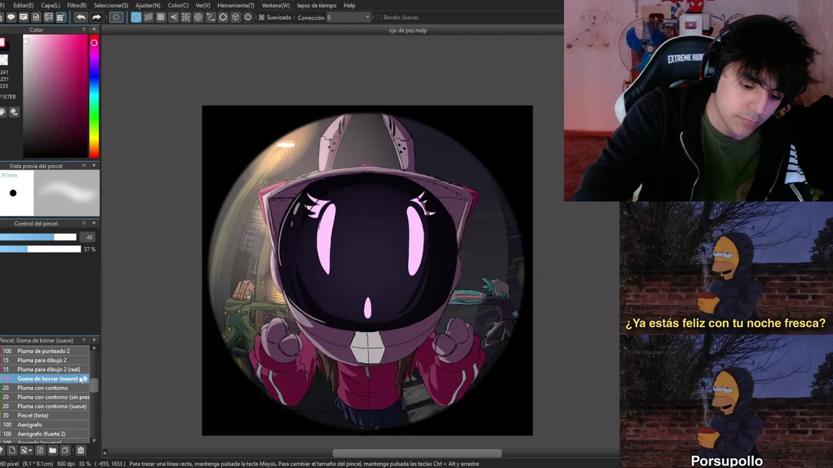Click the script brush icon below list
This screenshot has width=833, height=468.
40,450
